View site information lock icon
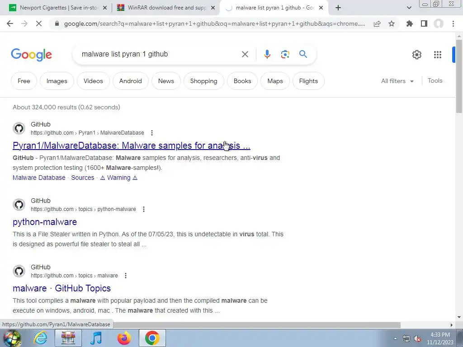463x347 pixels. (57, 23)
